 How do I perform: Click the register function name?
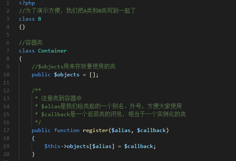tap(96, 130)
